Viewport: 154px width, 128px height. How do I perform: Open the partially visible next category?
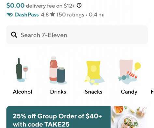(152, 92)
